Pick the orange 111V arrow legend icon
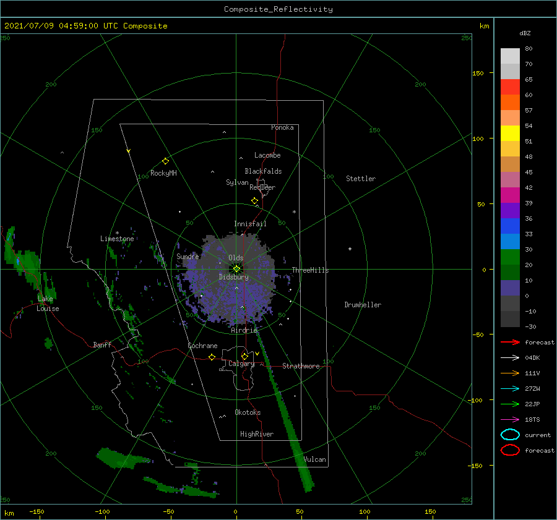 pos(510,373)
